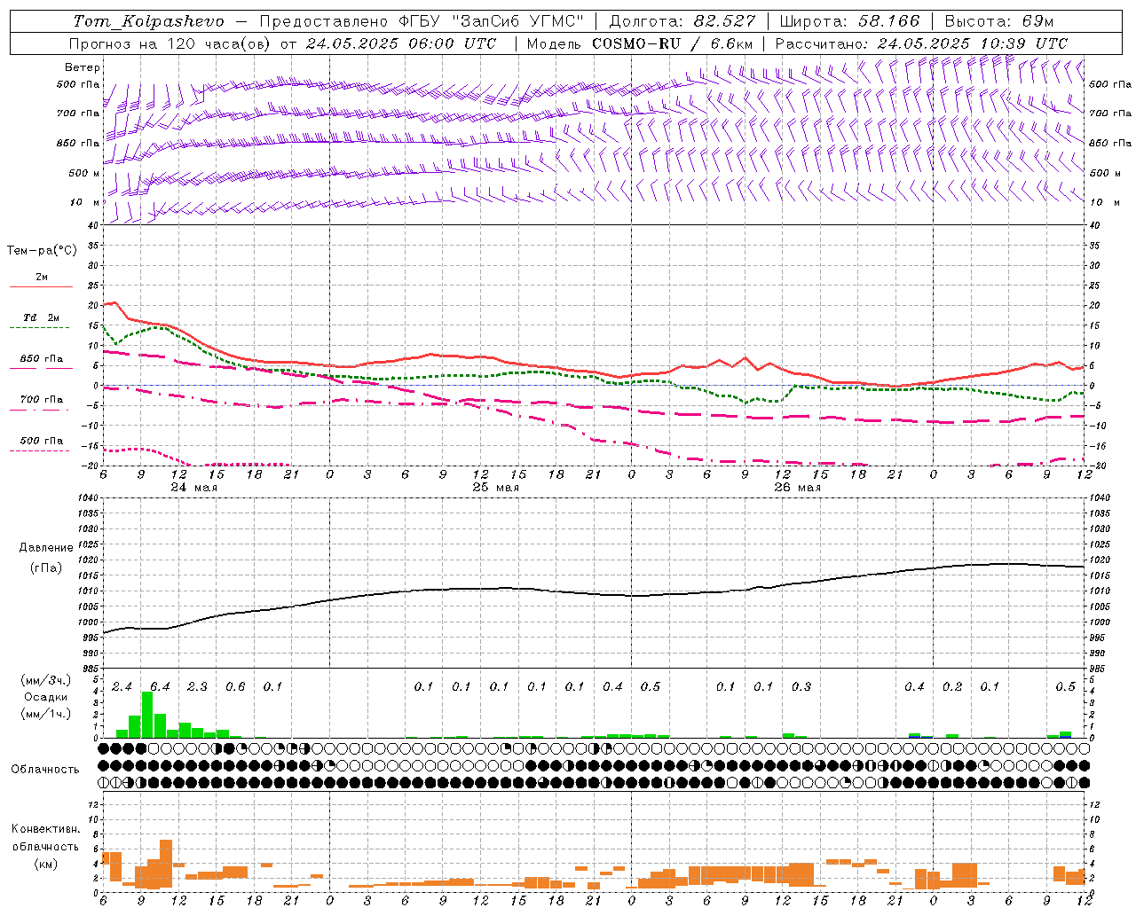The height and width of the screenshot is (908, 1136).
Task: Click the Конвективн. convective cloud label
Action: 45,829
